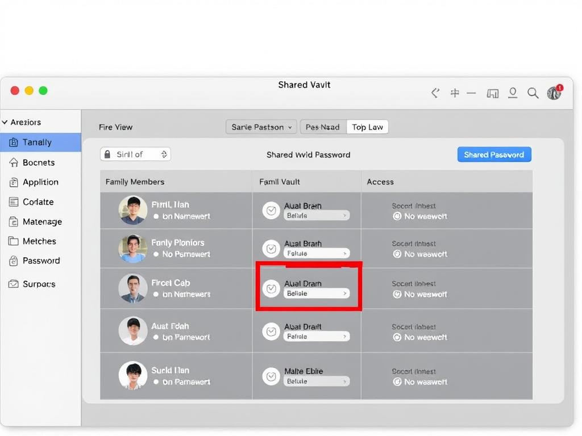Click the minus toolbar icon

(471, 93)
